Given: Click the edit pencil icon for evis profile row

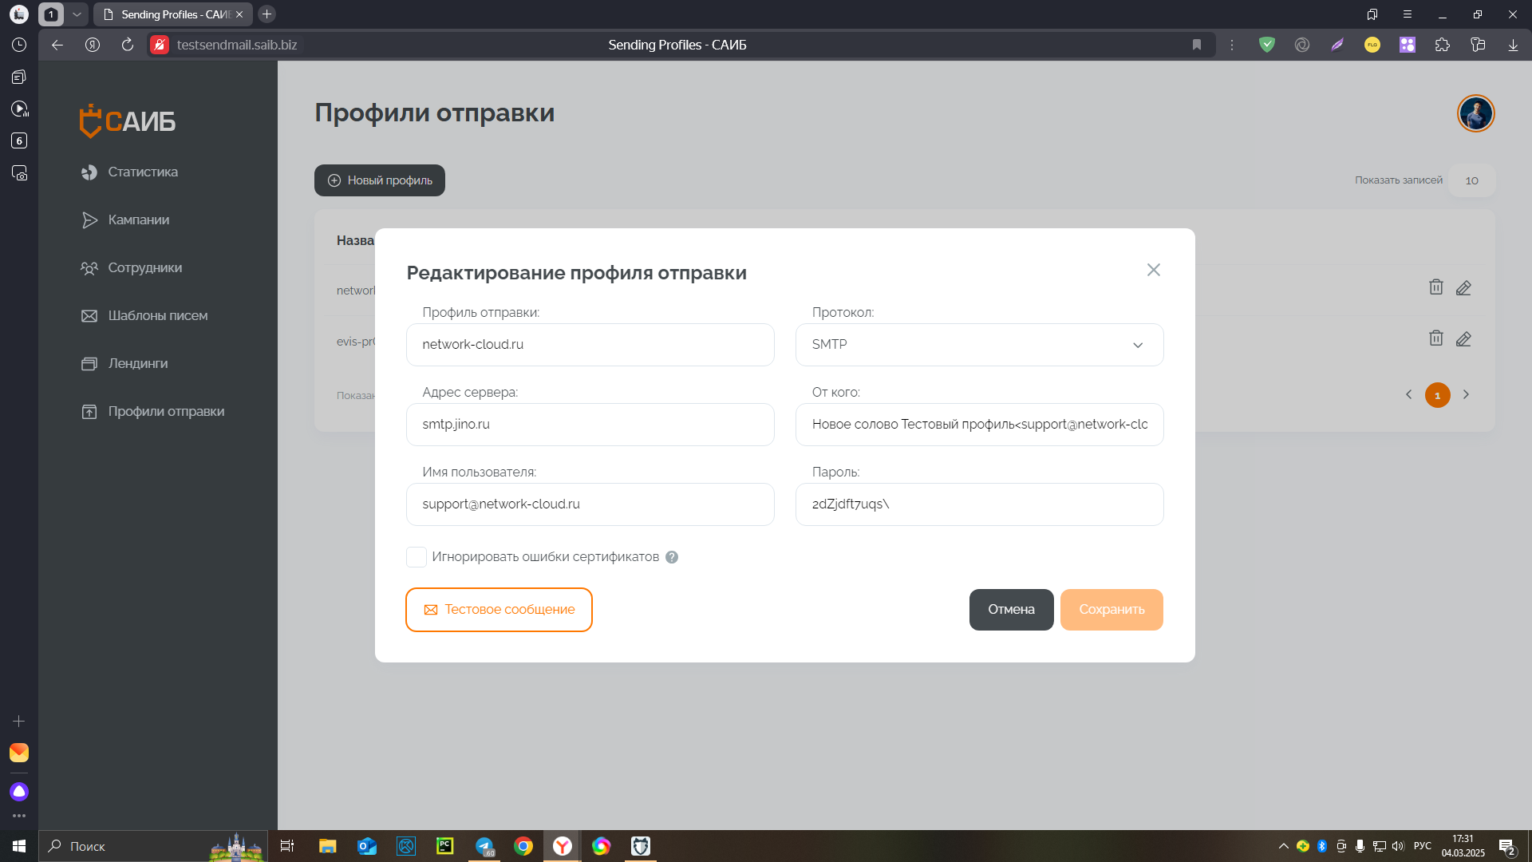Looking at the screenshot, I should pos(1463,338).
